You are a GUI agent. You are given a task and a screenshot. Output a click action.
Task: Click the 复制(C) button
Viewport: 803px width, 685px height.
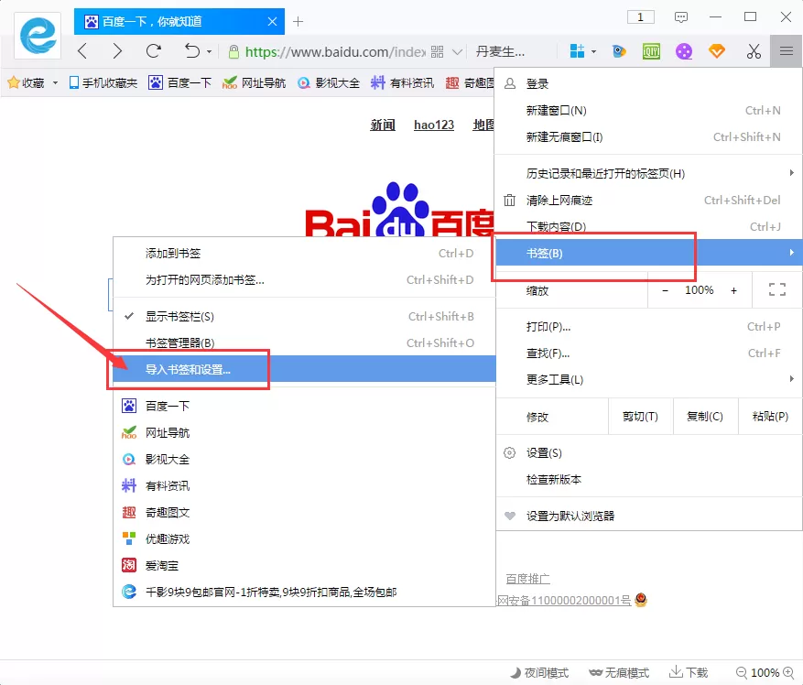[x=705, y=417]
